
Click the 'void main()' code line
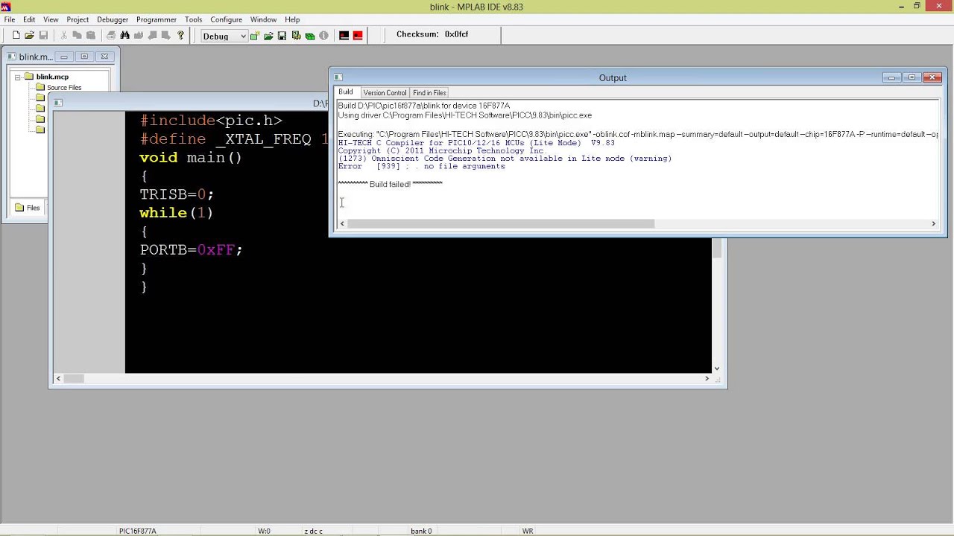(x=191, y=158)
